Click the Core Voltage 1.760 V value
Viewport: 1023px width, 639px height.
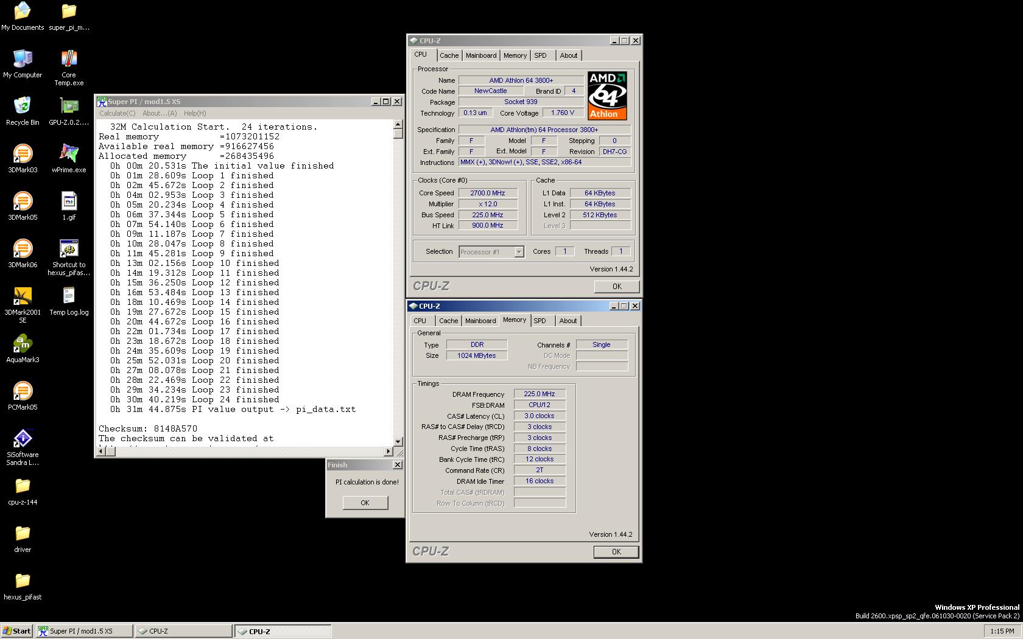pyautogui.click(x=563, y=113)
